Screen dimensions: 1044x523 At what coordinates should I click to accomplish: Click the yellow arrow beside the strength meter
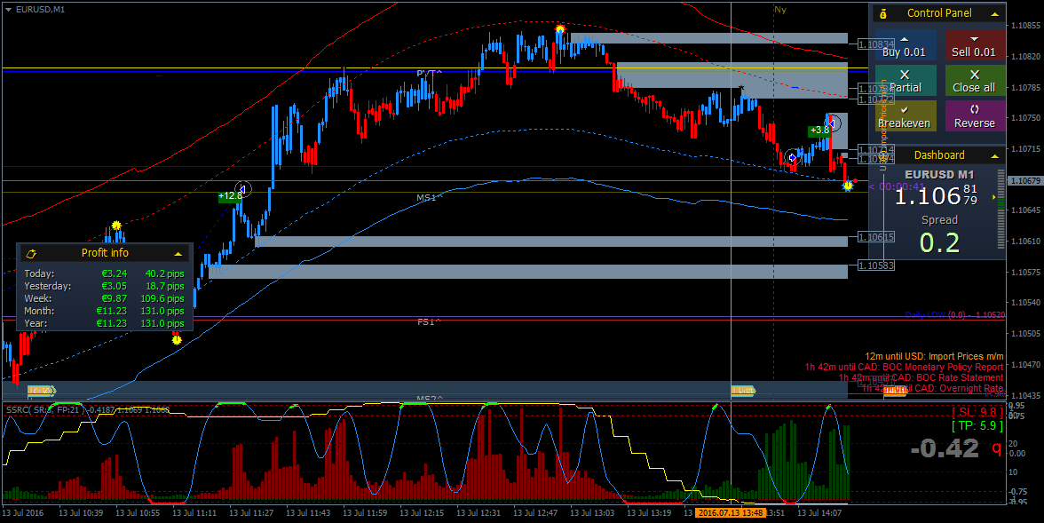coord(994,197)
